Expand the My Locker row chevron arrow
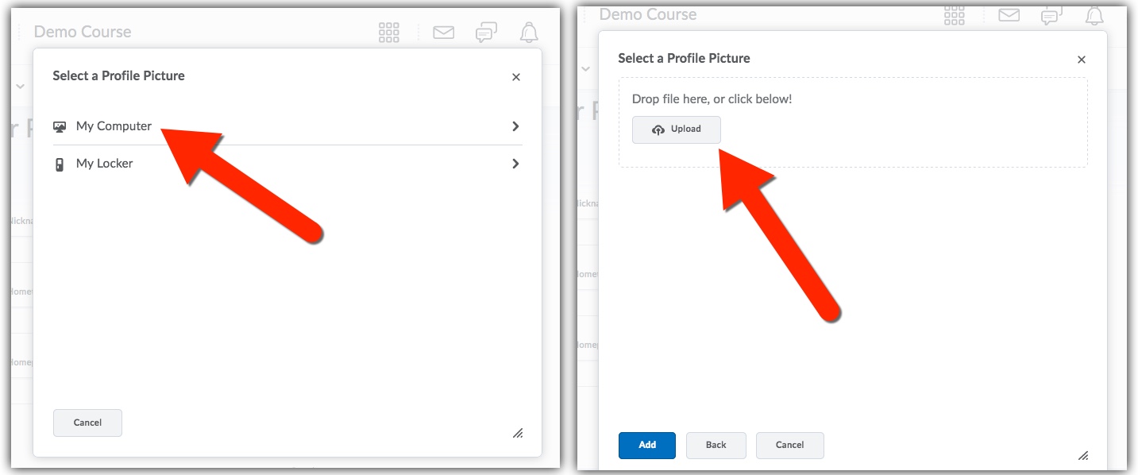 [x=515, y=164]
